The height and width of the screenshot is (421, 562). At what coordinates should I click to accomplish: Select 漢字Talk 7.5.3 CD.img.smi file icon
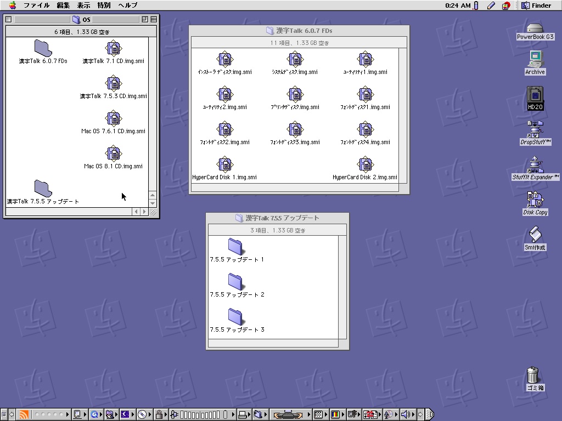(x=113, y=83)
